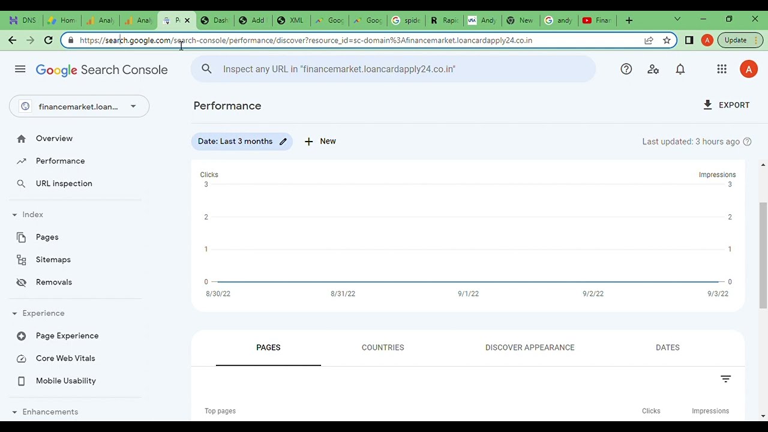Click the Clicks column header
768x432 pixels.
click(x=651, y=411)
